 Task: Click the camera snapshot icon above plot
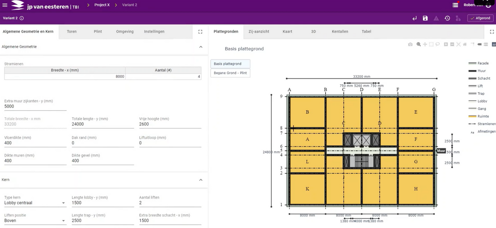tap(410, 44)
